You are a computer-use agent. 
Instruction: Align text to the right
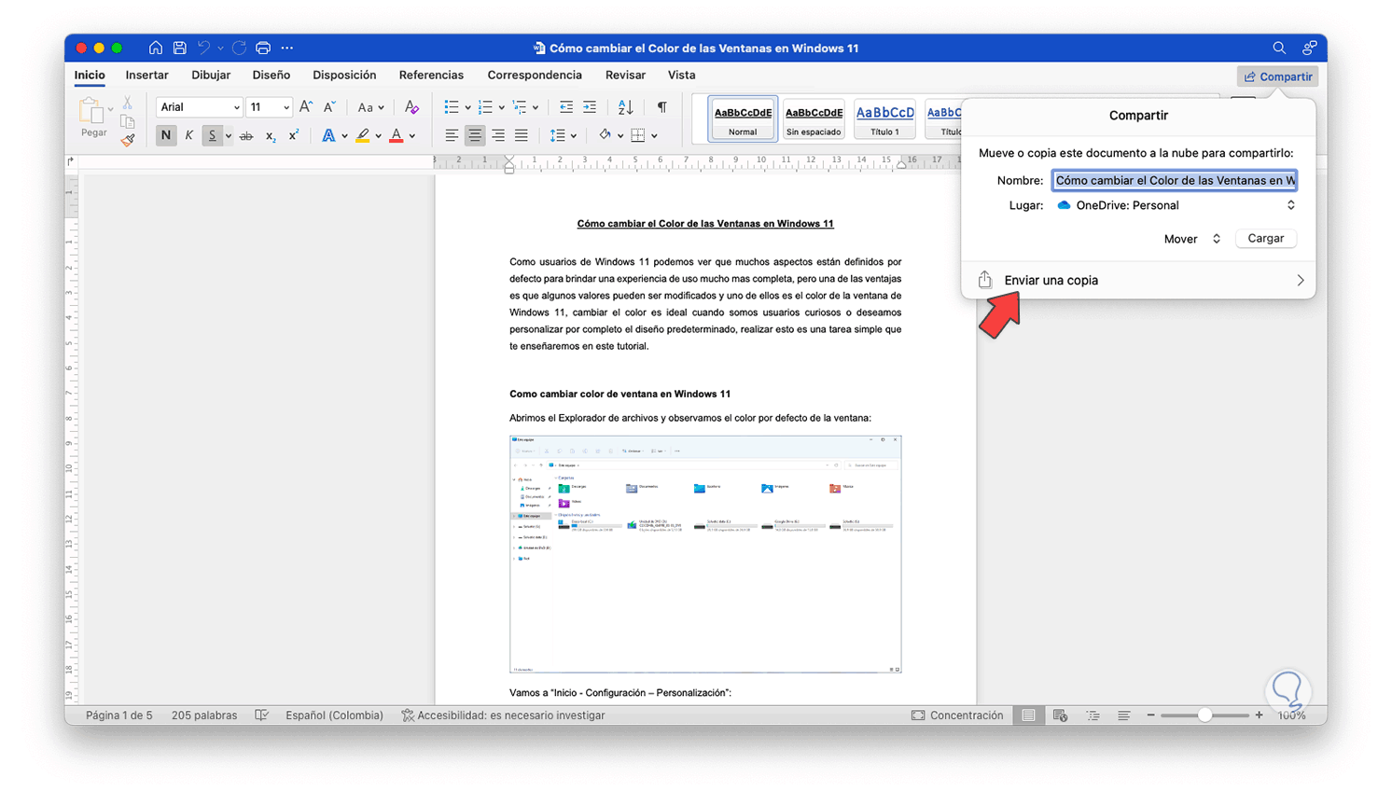(x=498, y=136)
